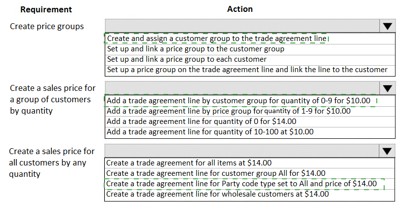
Task: Select 'Create and assign a customer group' option
Action: 217,38
